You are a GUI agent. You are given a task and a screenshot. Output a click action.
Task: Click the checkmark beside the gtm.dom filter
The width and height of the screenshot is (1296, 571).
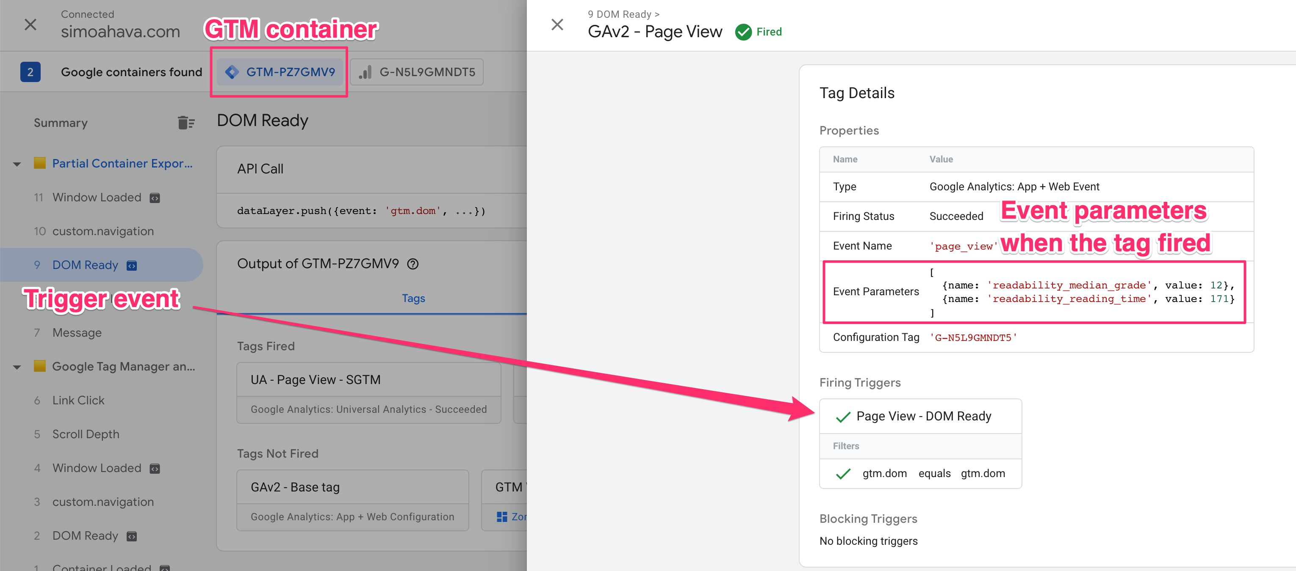coord(843,473)
